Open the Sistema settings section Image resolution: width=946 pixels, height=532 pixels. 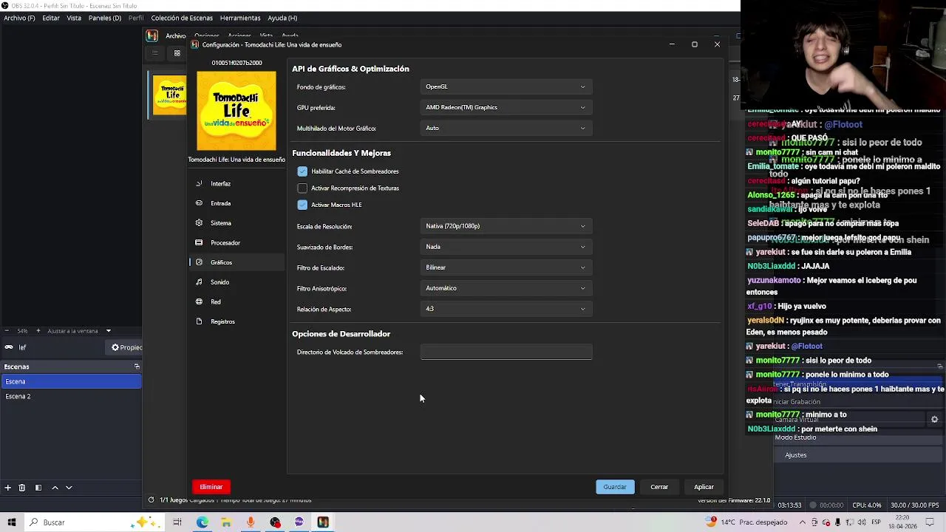[x=236, y=223]
